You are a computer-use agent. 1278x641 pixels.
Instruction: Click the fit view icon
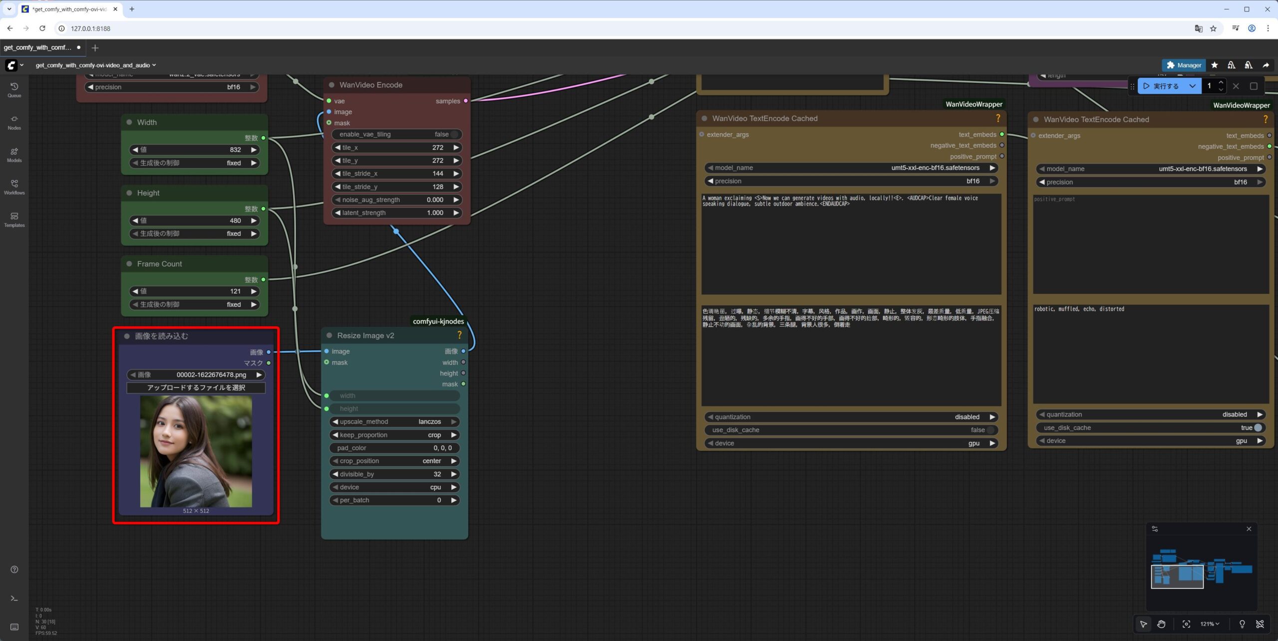point(1186,624)
